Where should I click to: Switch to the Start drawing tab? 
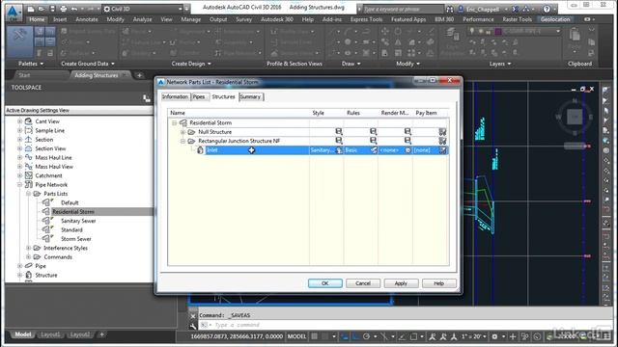point(24,75)
